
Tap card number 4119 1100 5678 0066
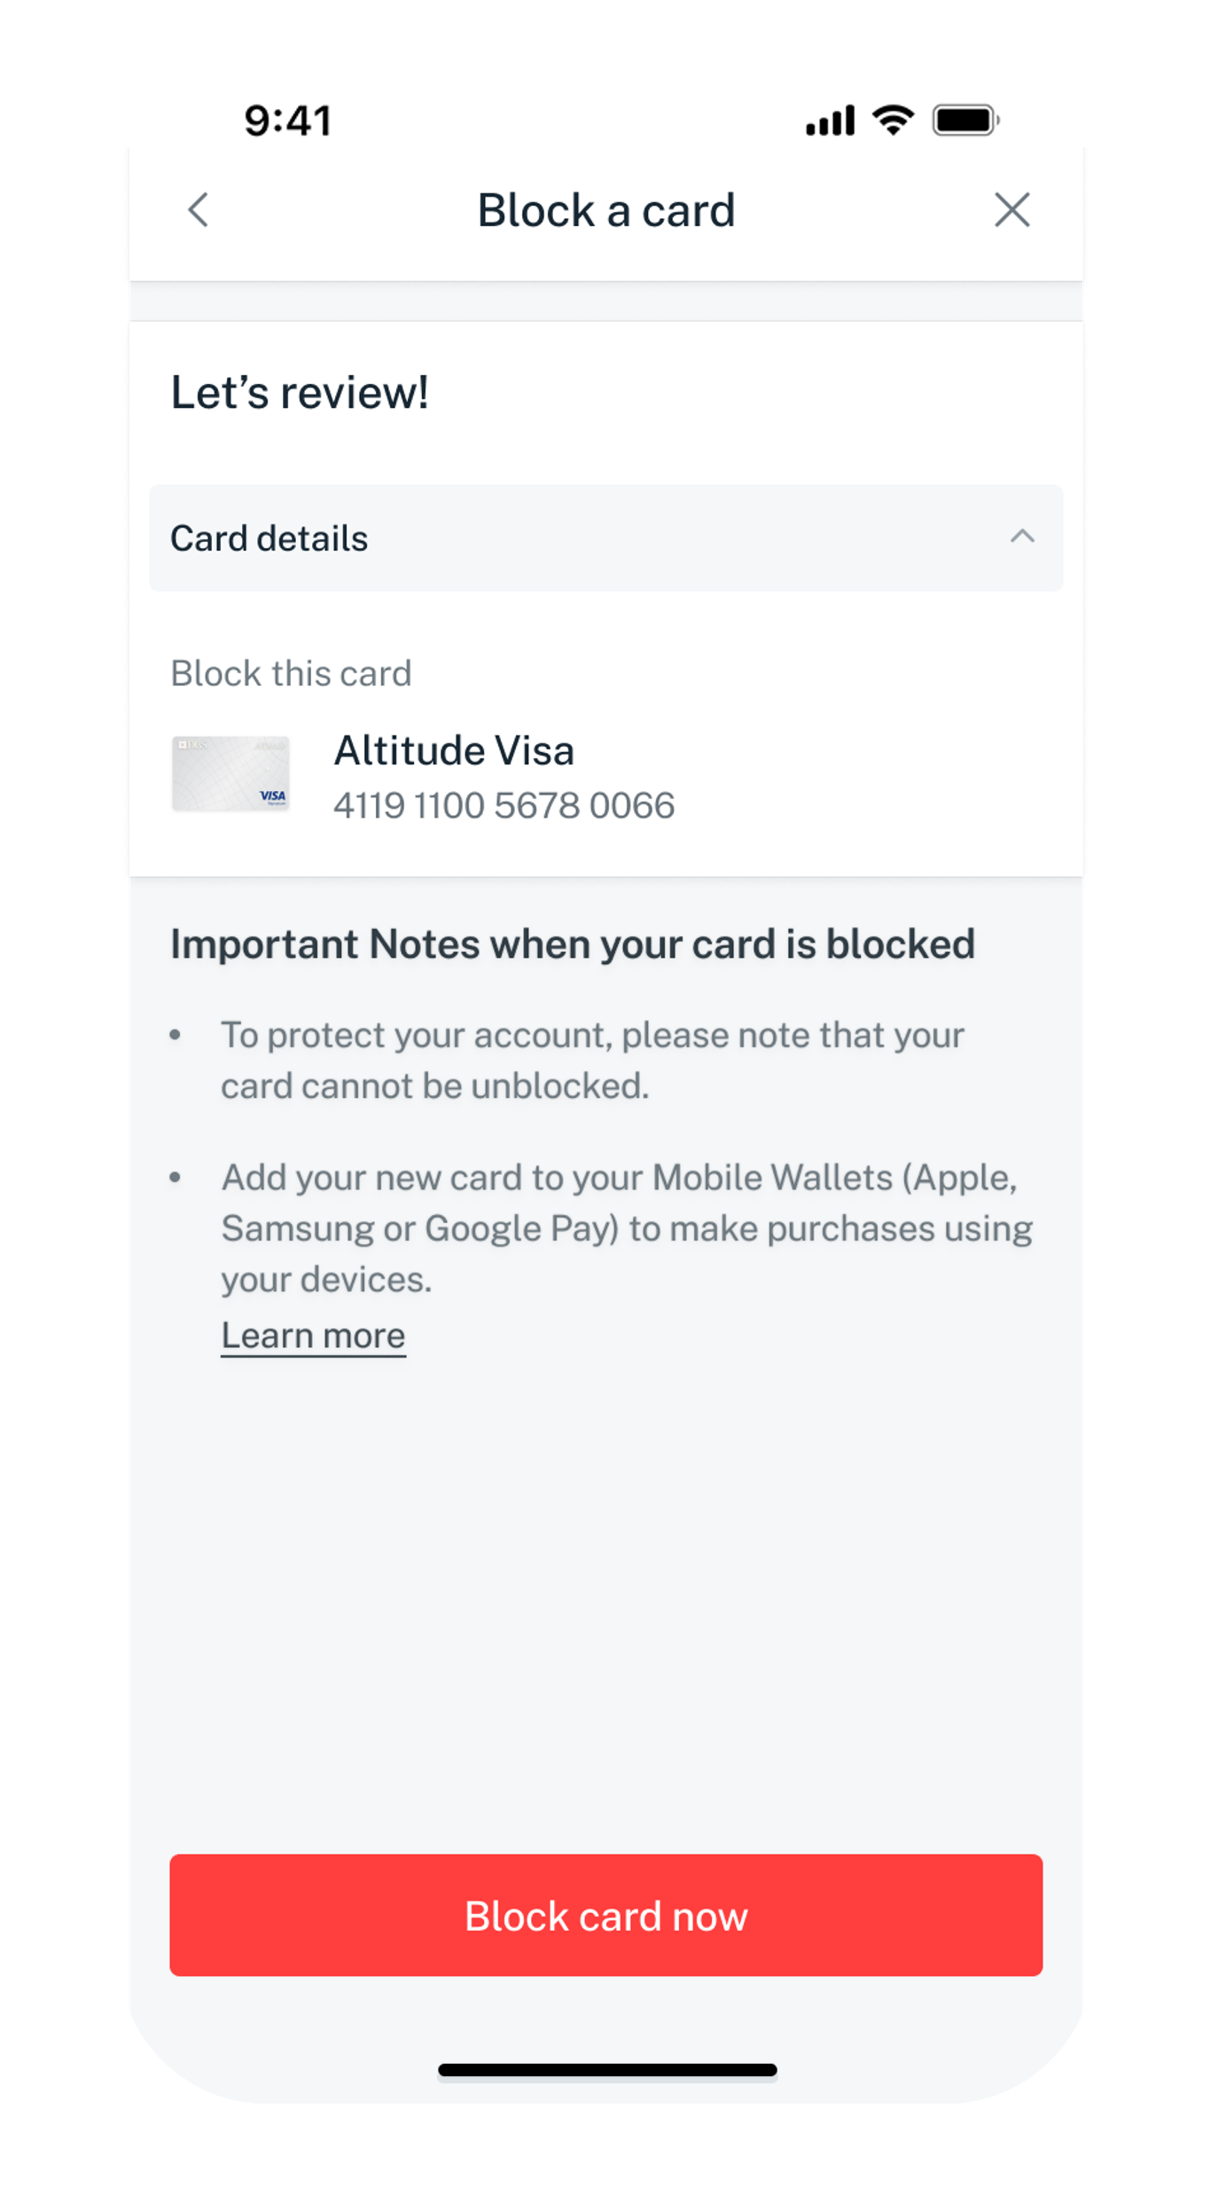point(504,805)
